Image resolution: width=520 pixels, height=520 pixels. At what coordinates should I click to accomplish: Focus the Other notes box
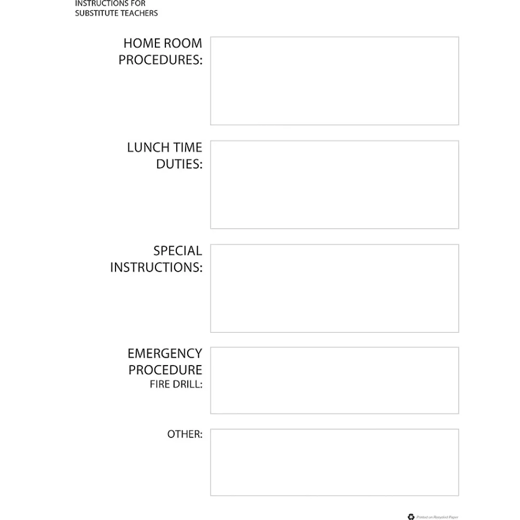[x=334, y=462]
